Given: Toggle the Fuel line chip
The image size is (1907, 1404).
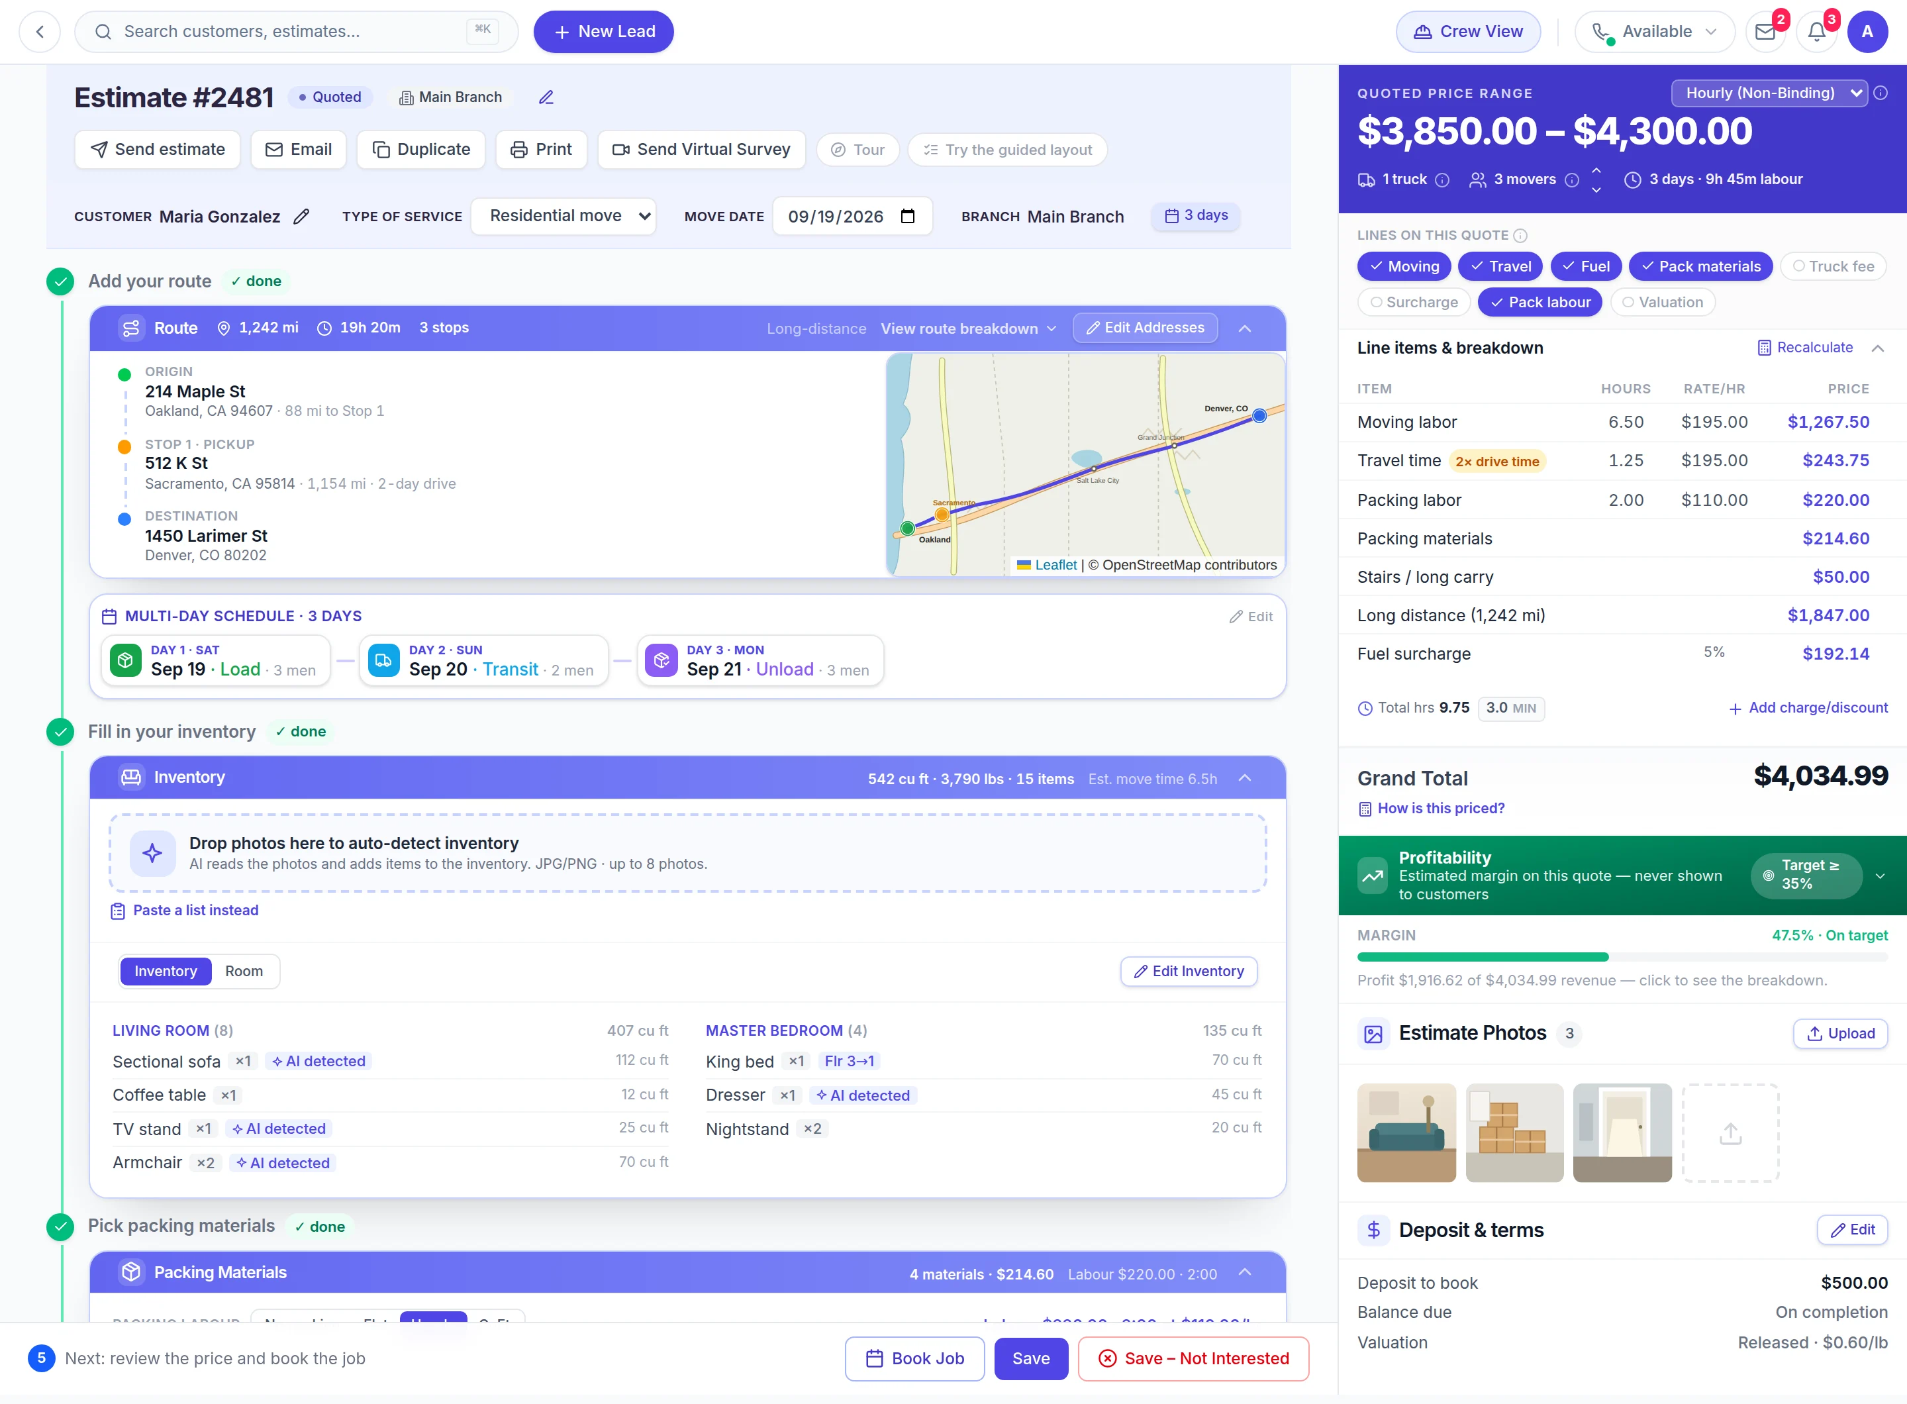Looking at the screenshot, I should pyautogui.click(x=1586, y=266).
